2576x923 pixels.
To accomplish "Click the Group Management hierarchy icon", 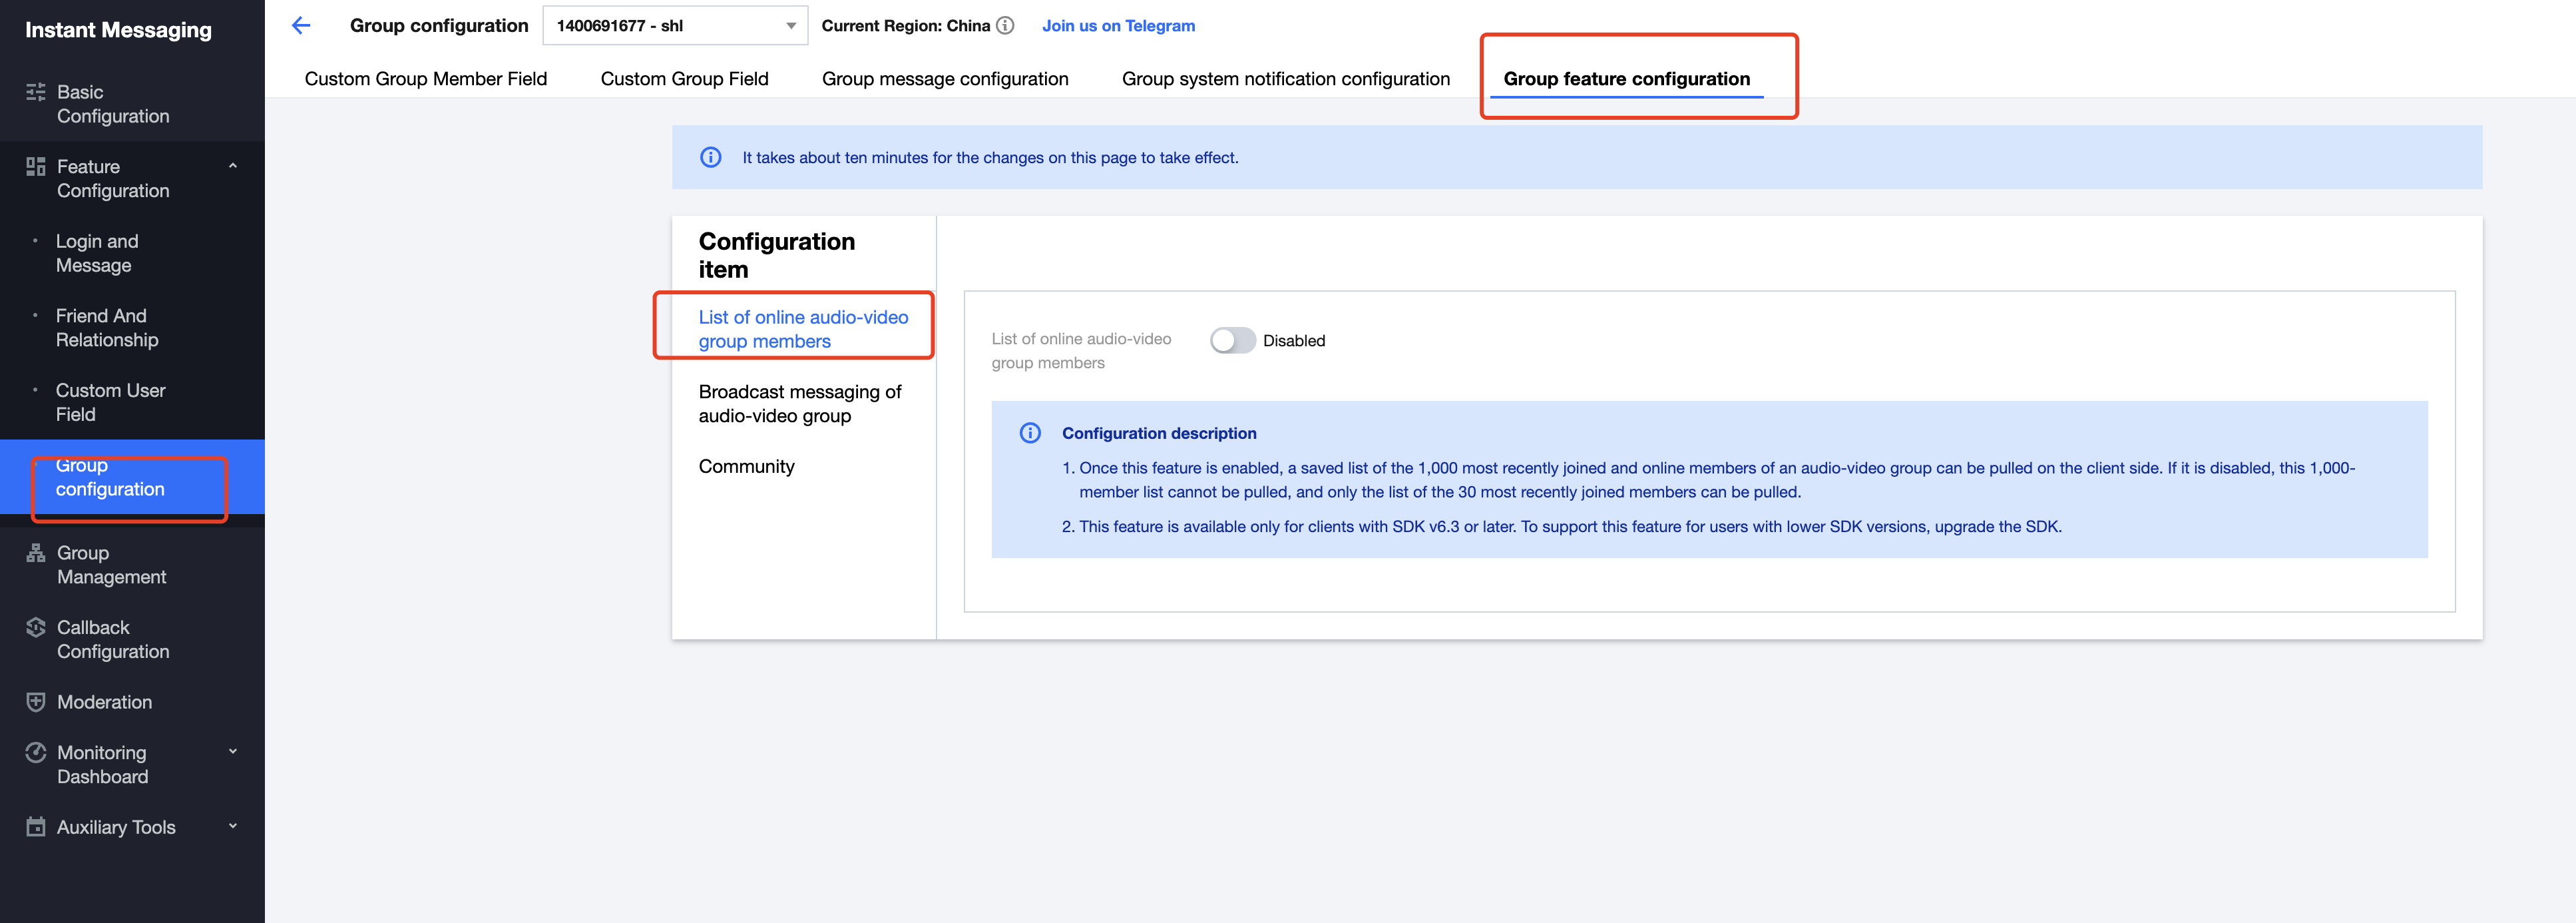I will [x=36, y=553].
